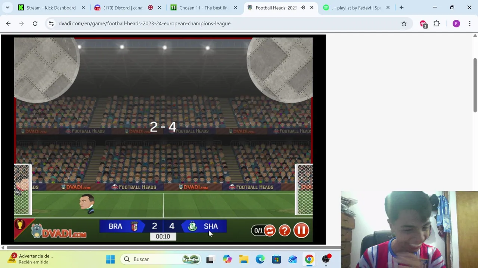Image resolution: width=478 pixels, height=268 pixels.
Task: Open Chrome three-dot menu
Action: (x=470, y=23)
